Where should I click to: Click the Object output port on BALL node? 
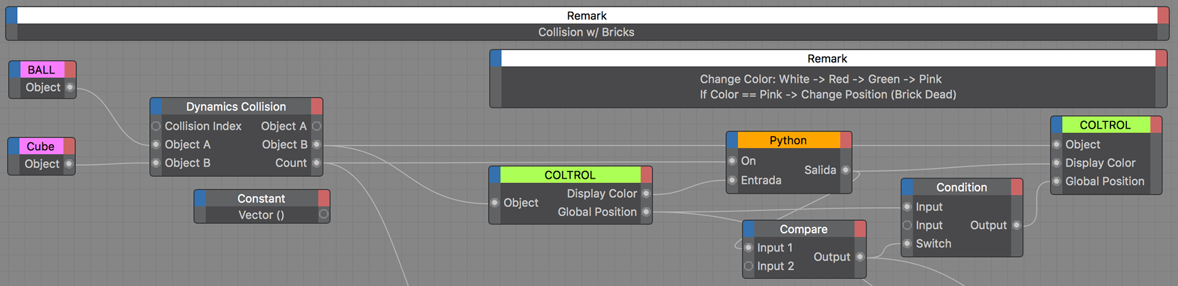point(70,88)
